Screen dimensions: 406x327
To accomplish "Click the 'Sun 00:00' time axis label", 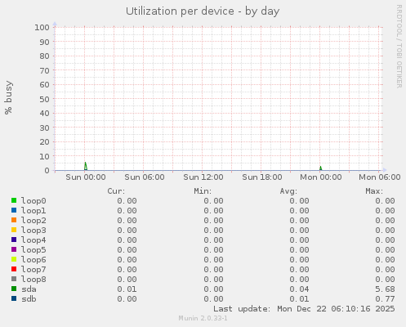I will pos(86,177).
